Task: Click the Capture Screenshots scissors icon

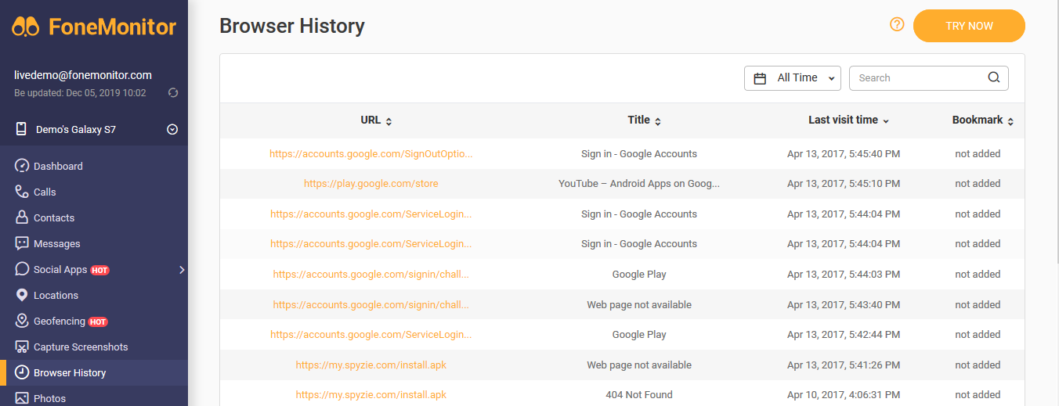Action: pos(22,347)
